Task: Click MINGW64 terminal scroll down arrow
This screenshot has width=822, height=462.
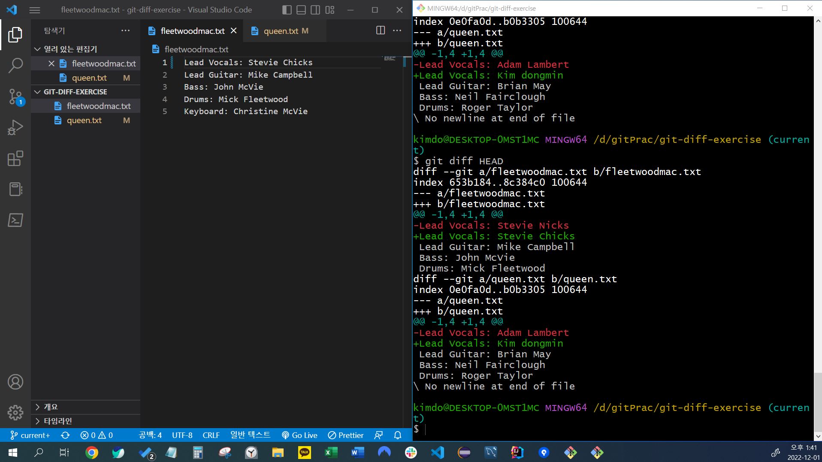Action: 818,436
